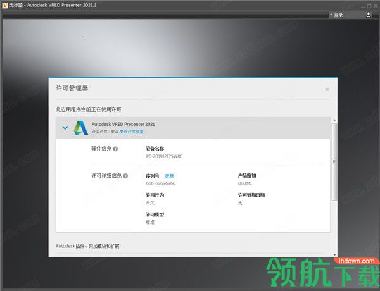This screenshot has width=380, height=291.
Task: Click the Autodesk VRED Presenter 2021 title
Action: pos(123,124)
